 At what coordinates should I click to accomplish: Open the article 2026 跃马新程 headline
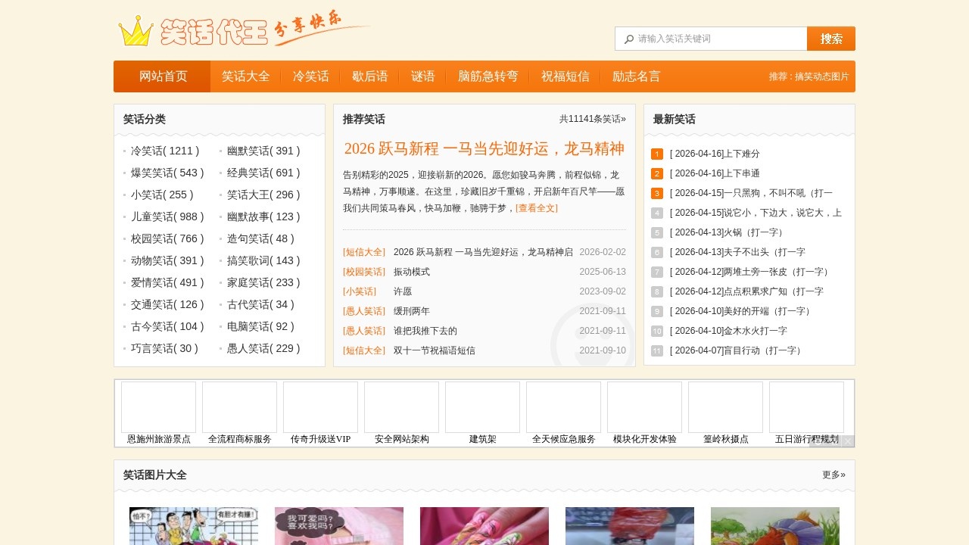[x=484, y=148]
